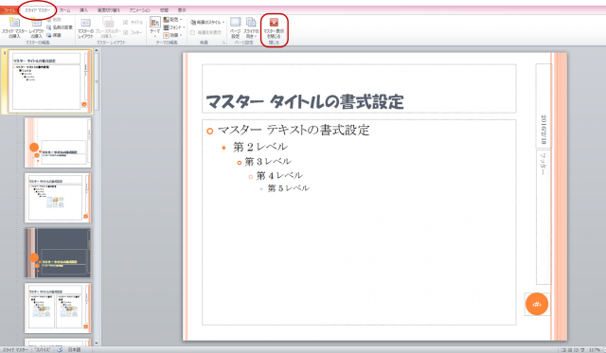
Task: Open the フォント fonts dropdown
Action: coord(174,27)
